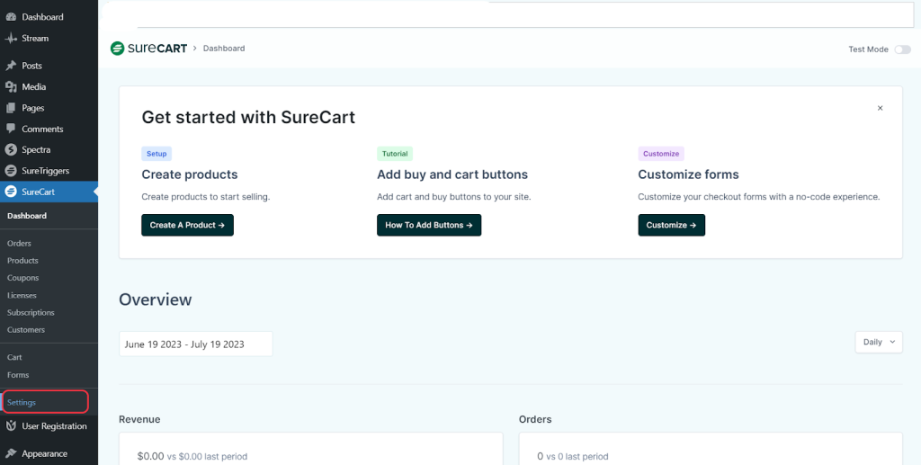Click the SureCart logo in header
Screen dimensions: 921x465
(148, 49)
